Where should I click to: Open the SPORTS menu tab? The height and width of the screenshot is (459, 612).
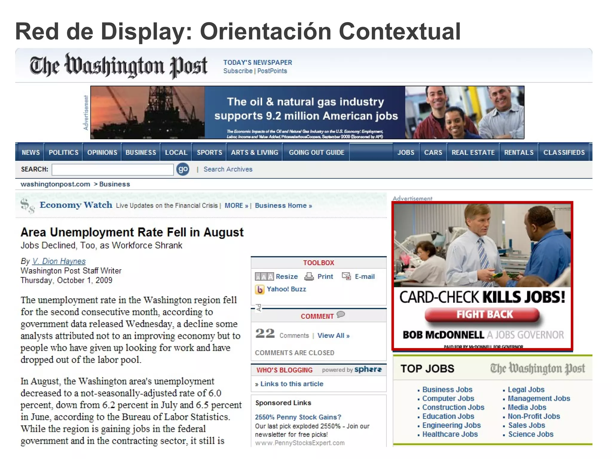coord(209,152)
